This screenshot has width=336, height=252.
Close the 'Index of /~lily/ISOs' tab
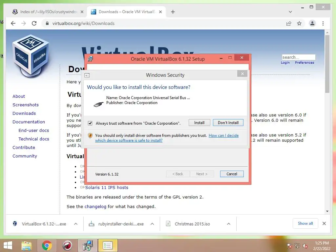tap(82, 12)
